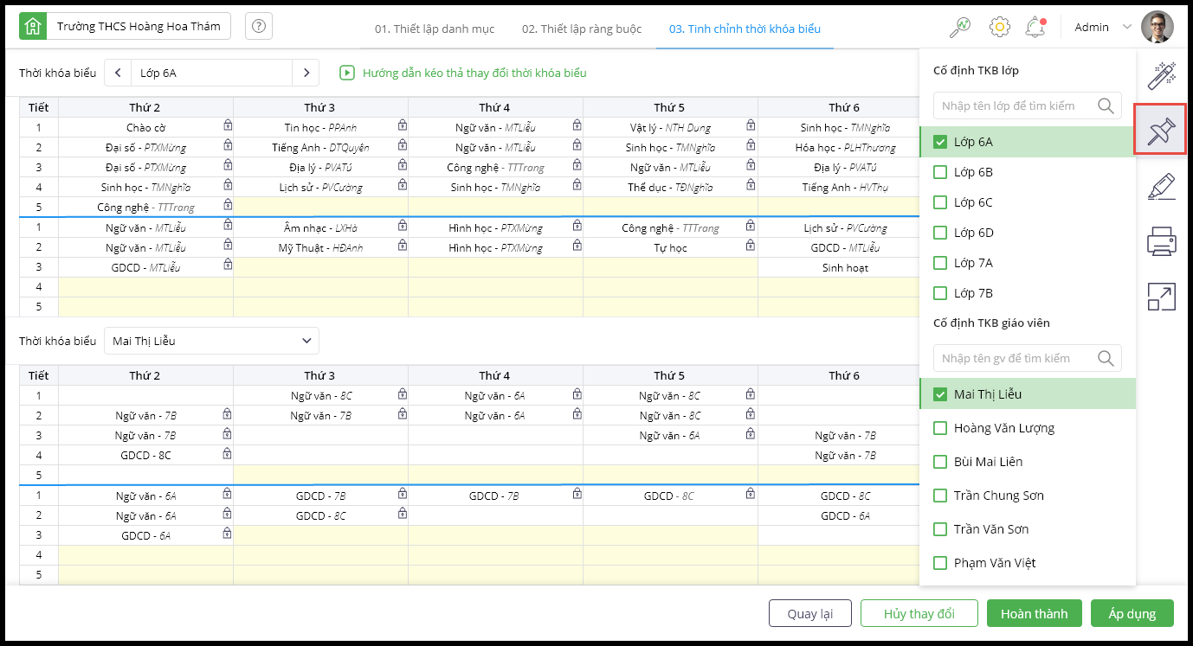Click the printer icon
Viewport: 1193px width, 646px height.
tap(1160, 241)
